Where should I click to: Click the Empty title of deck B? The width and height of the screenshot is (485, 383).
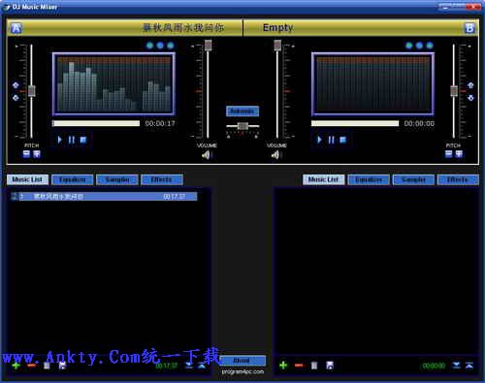point(278,28)
